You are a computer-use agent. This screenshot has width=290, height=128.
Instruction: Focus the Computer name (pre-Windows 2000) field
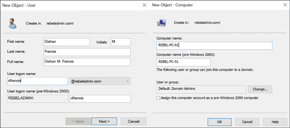(183, 63)
